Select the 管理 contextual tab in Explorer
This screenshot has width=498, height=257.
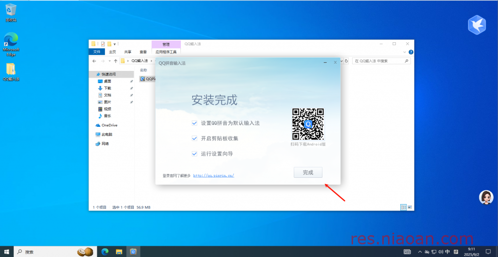point(166,44)
